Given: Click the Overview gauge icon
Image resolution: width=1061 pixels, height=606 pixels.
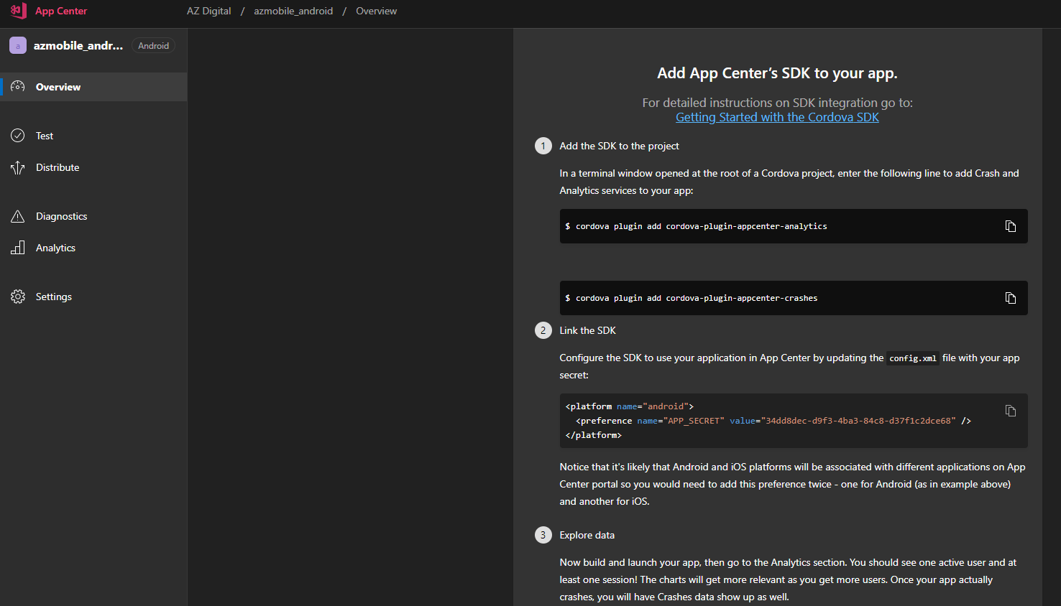Looking at the screenshot, I should [x=18, y=87].
